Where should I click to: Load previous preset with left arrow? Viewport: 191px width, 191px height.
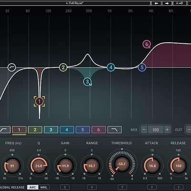pos(156,3)
